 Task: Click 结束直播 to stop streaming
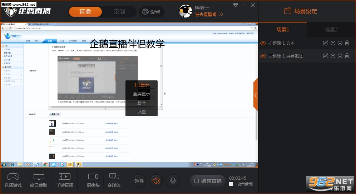coord(208,181)
